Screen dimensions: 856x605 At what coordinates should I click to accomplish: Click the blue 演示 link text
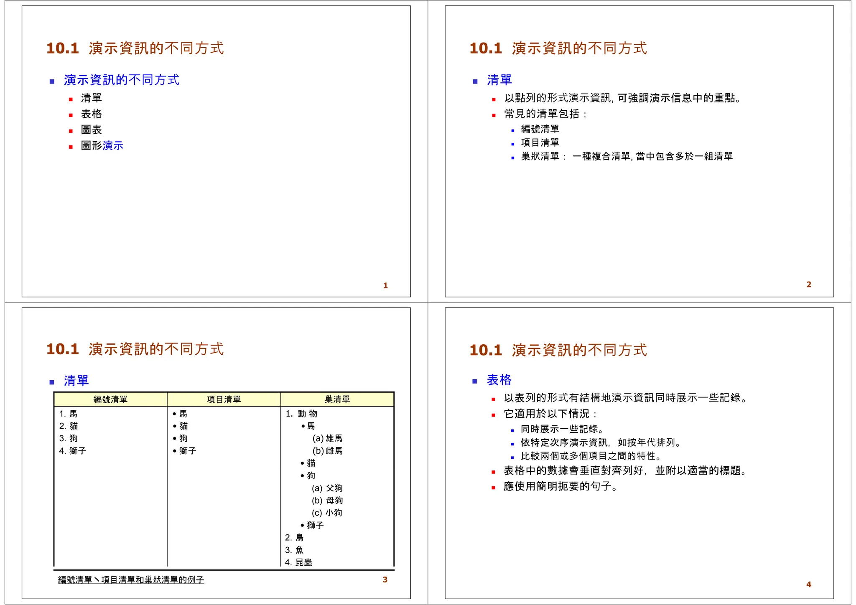[x=113, y=146]
